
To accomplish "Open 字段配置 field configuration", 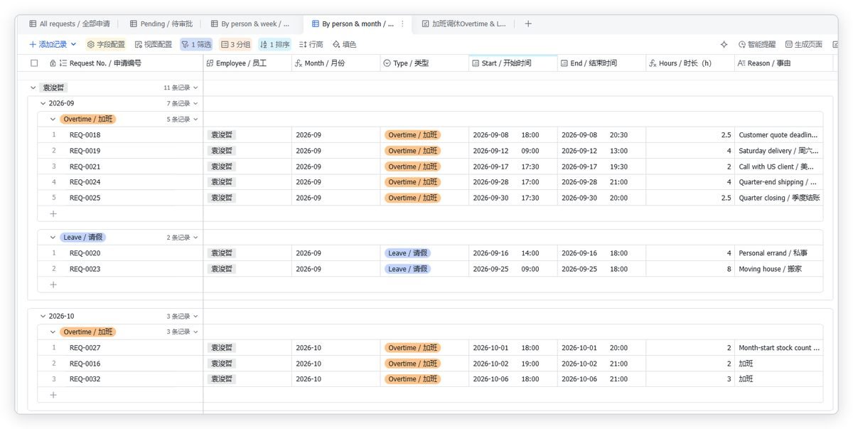I will coord(105,44).
